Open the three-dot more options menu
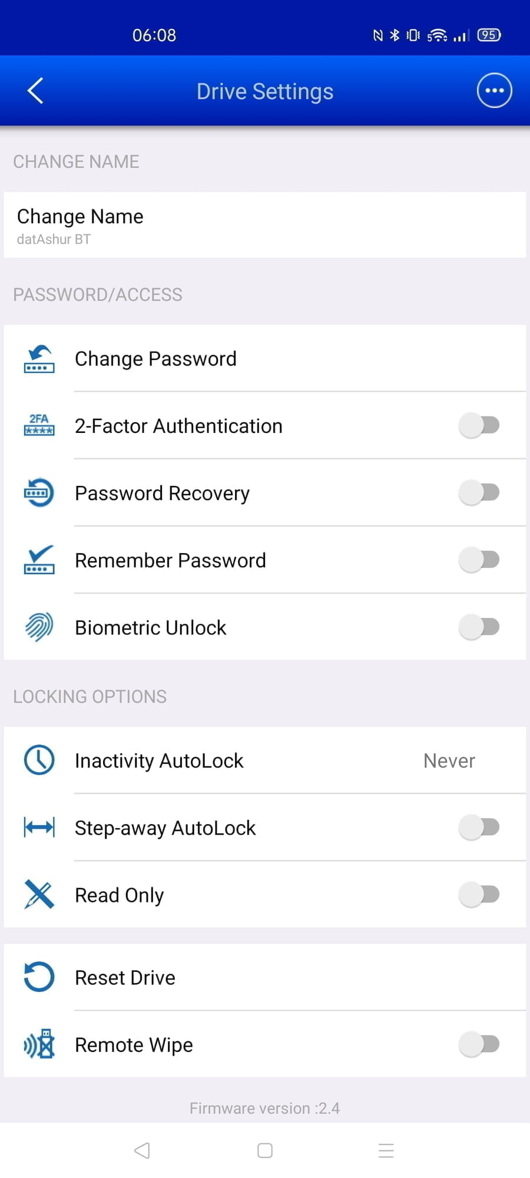Screen dimensions: 530x1178 494,91
